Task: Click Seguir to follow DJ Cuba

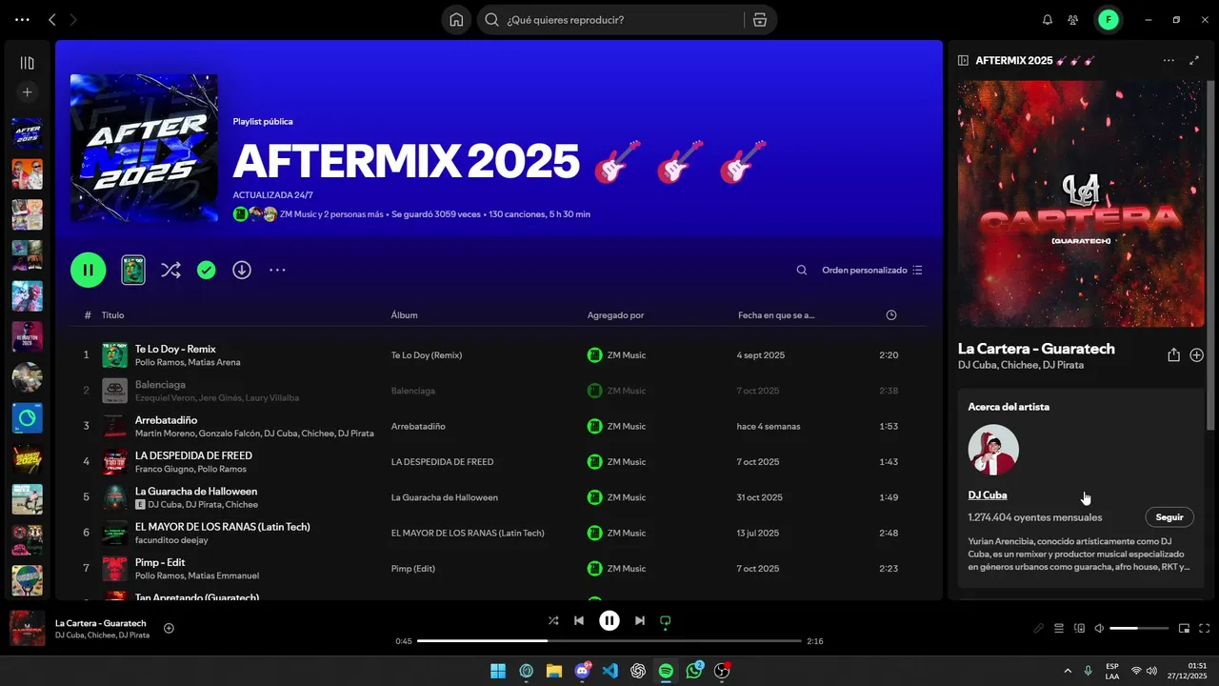Action: point(1169,517)
